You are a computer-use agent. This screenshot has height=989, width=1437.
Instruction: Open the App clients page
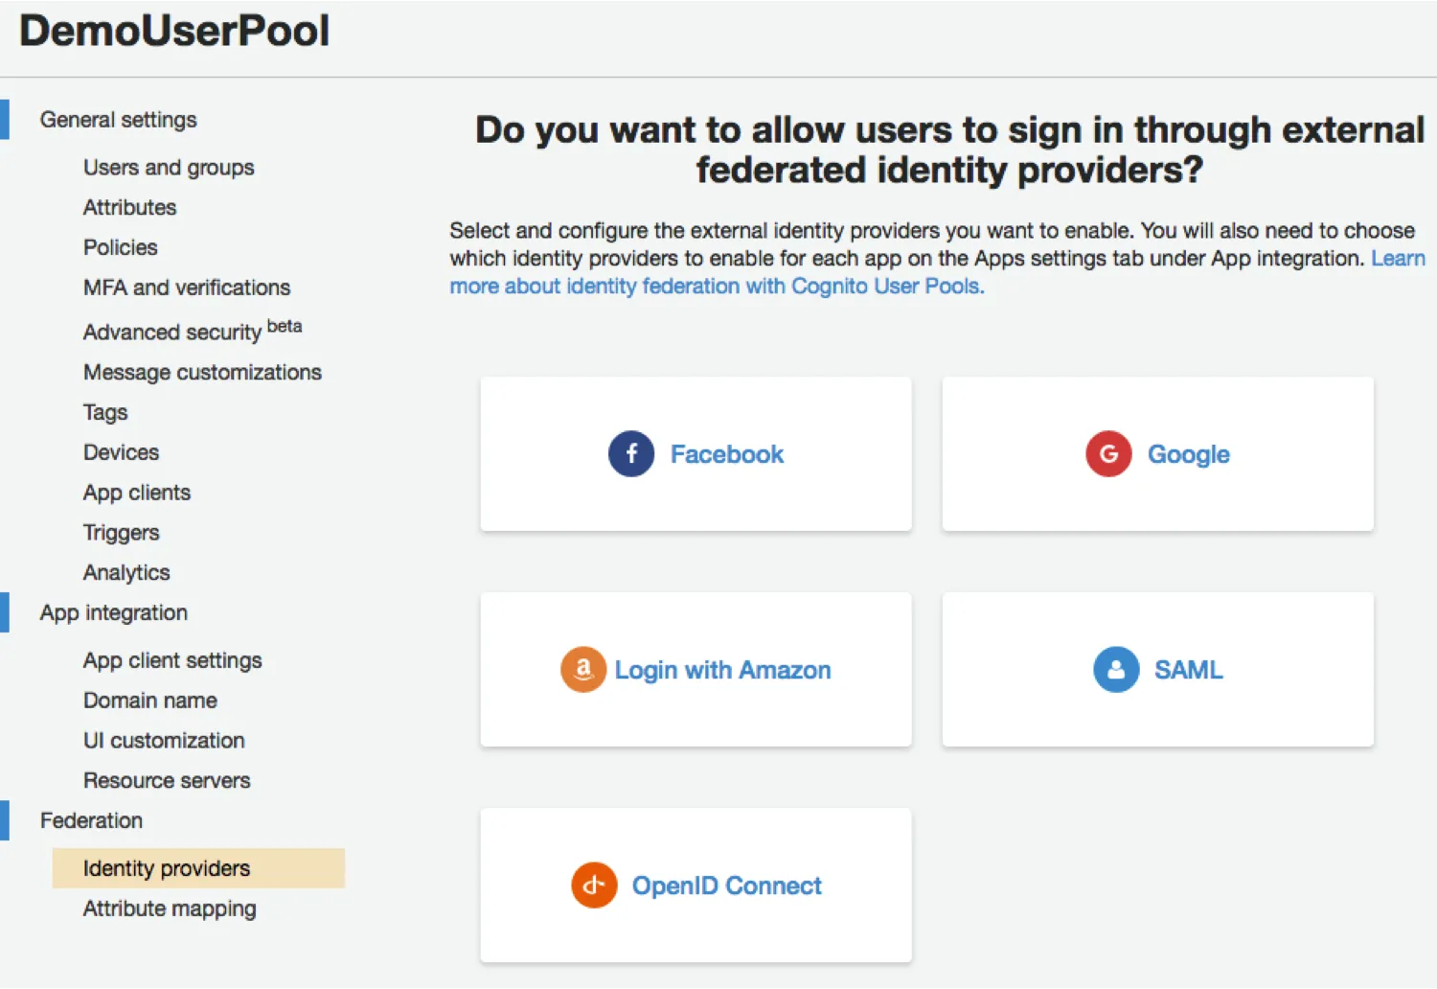137,493
